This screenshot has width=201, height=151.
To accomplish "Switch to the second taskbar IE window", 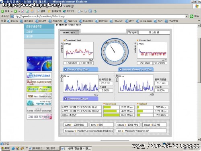I will 76,148.
